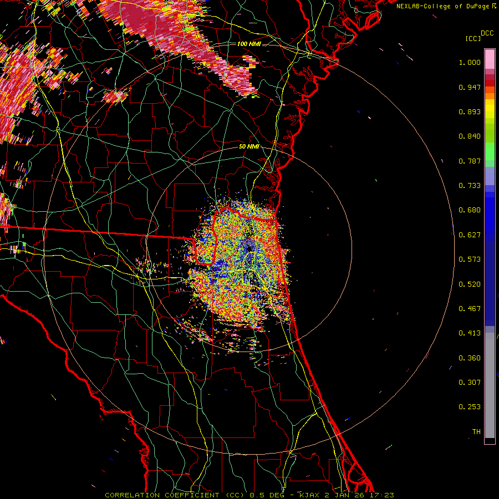Click the 50 NMI range ring label

249,147
